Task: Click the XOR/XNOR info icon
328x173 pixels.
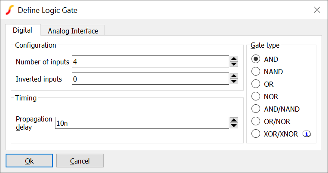Action: (x=307, y=134)
